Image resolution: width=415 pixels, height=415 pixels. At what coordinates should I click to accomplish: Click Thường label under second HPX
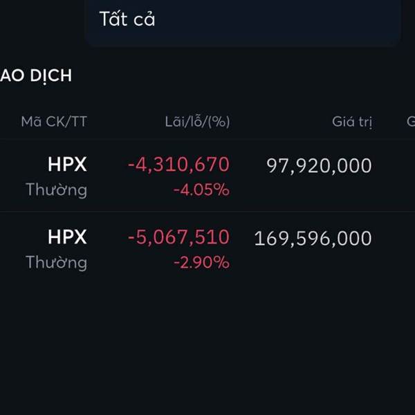pyautogui.click(x=57, y=262)
